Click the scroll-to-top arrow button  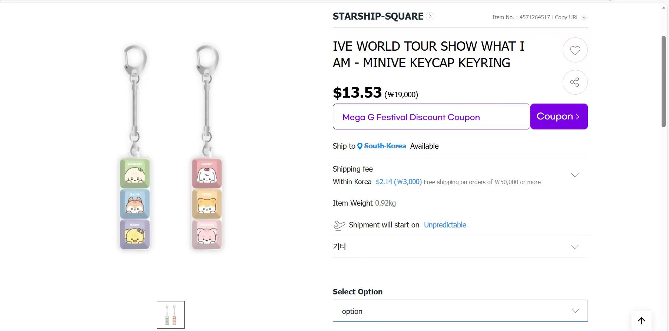tap(641, 320)
